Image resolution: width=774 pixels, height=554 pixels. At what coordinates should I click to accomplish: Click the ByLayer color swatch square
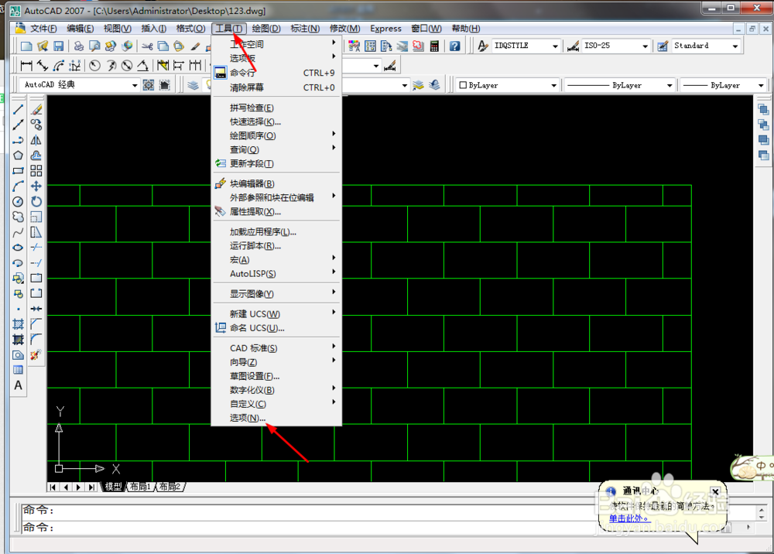click(463, 85)
